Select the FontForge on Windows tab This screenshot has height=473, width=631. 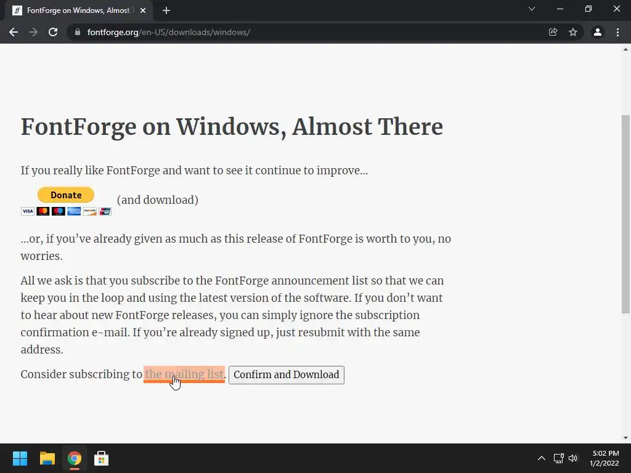[x=79, y=10]
